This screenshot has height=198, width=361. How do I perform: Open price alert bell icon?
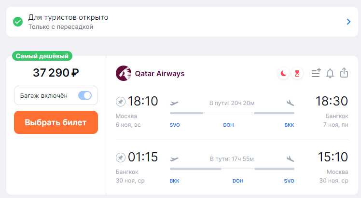(x=330, y=73)
